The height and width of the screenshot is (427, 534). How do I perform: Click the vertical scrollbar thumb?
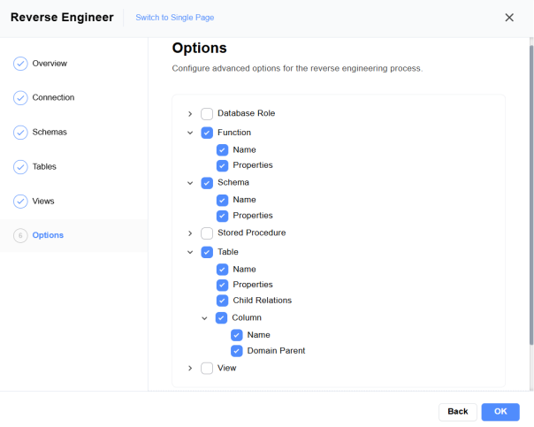531,194
